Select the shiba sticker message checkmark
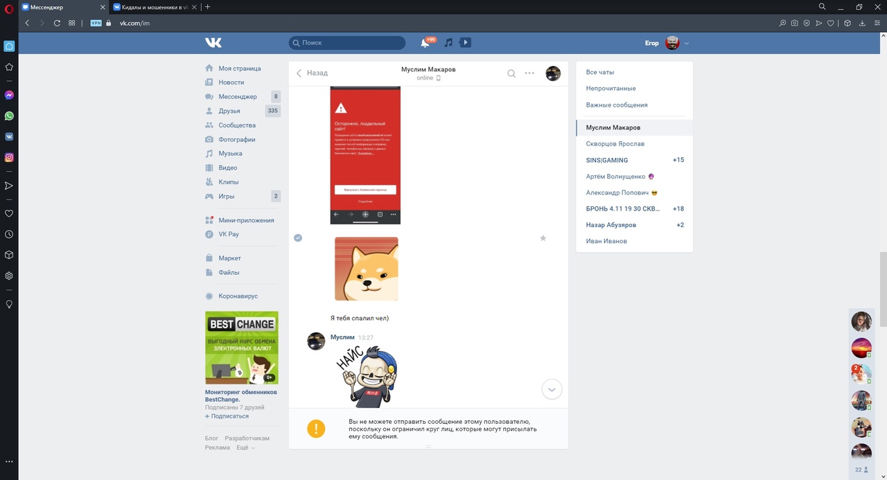 298,238
